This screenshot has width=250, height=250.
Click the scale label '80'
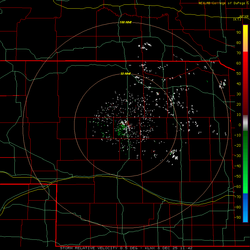pyautogui.click(x=239, y=42)
